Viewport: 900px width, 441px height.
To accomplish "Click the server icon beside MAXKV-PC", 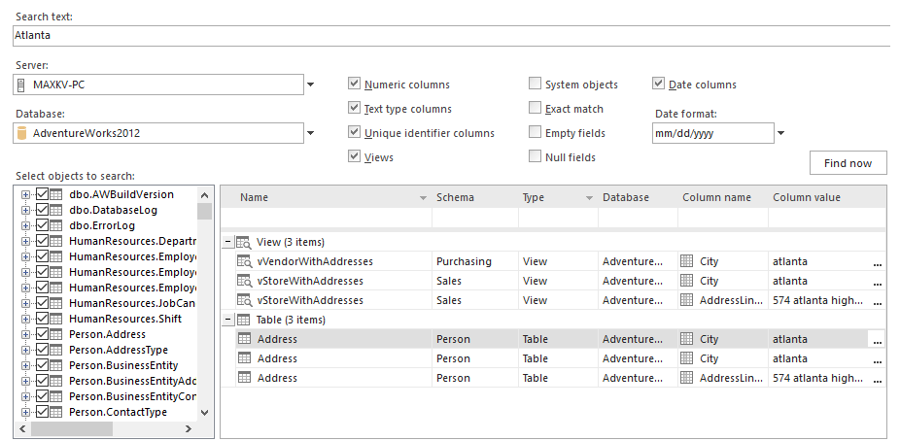I will pos(21,85).
